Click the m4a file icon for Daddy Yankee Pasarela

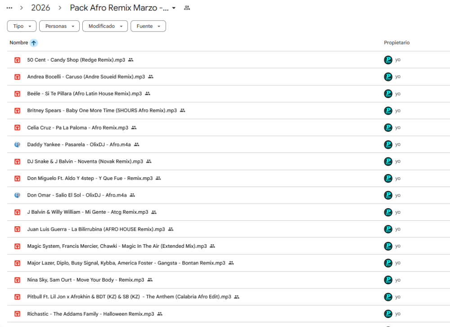point(17,144)
